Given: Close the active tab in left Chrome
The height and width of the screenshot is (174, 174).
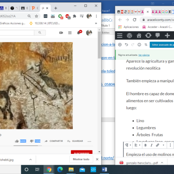Looking at the screenshot, I should [47, 8].
